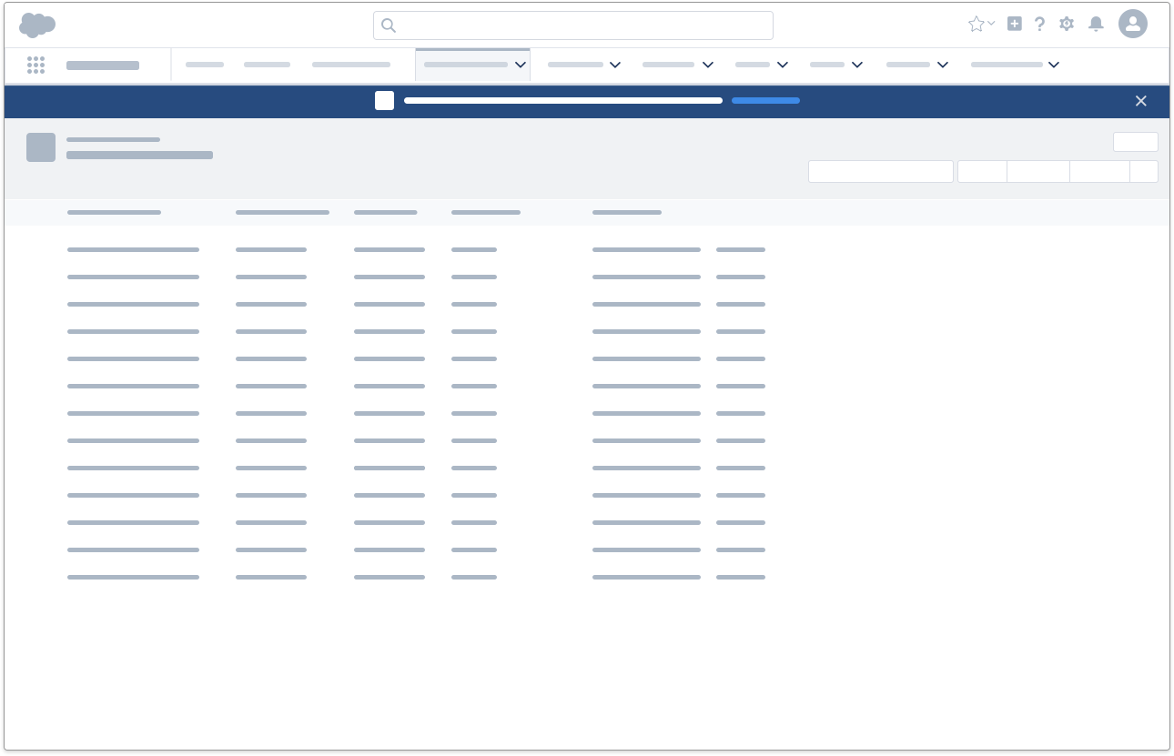Open the Help question mark icon

coord(1040,24)
